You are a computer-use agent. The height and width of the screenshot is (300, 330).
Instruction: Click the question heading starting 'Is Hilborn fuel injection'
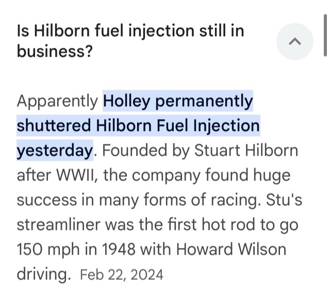coord(130,41)
